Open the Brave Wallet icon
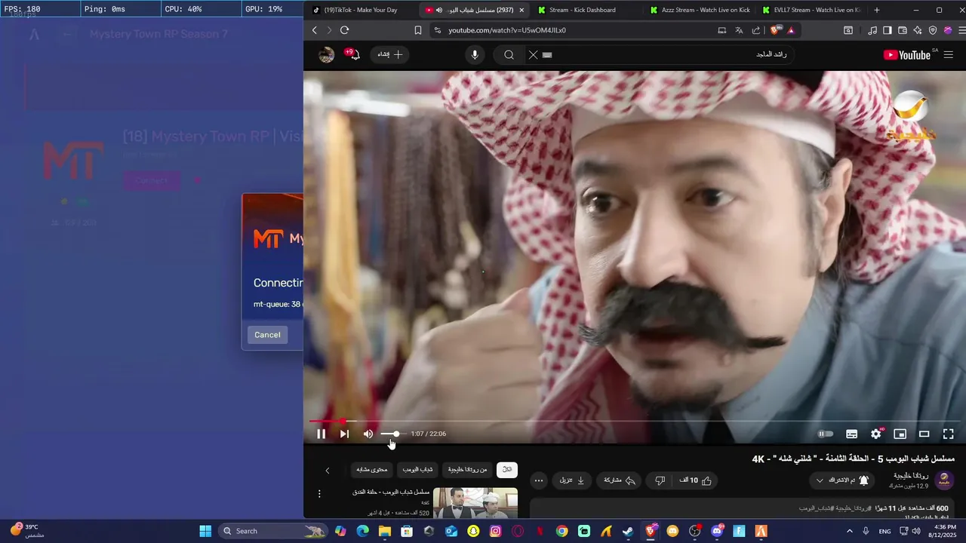The image size is (966, 543). pos(903,30)
